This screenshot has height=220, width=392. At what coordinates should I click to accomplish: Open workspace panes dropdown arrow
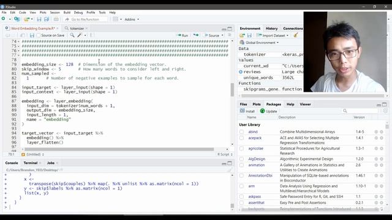121,19
